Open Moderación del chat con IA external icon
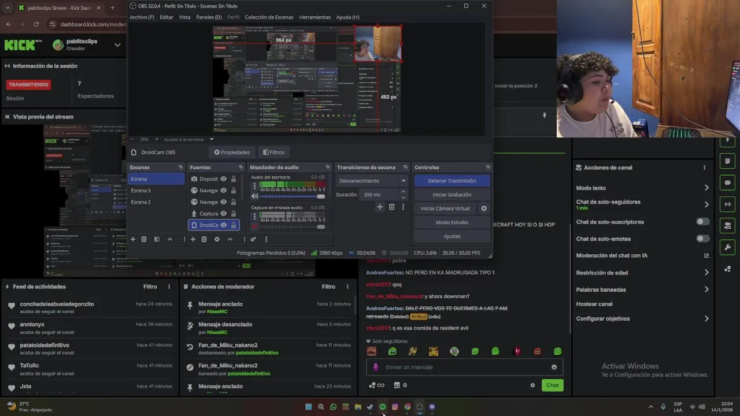This screenshot has height=416, width=740. click(x=706, y=255)
